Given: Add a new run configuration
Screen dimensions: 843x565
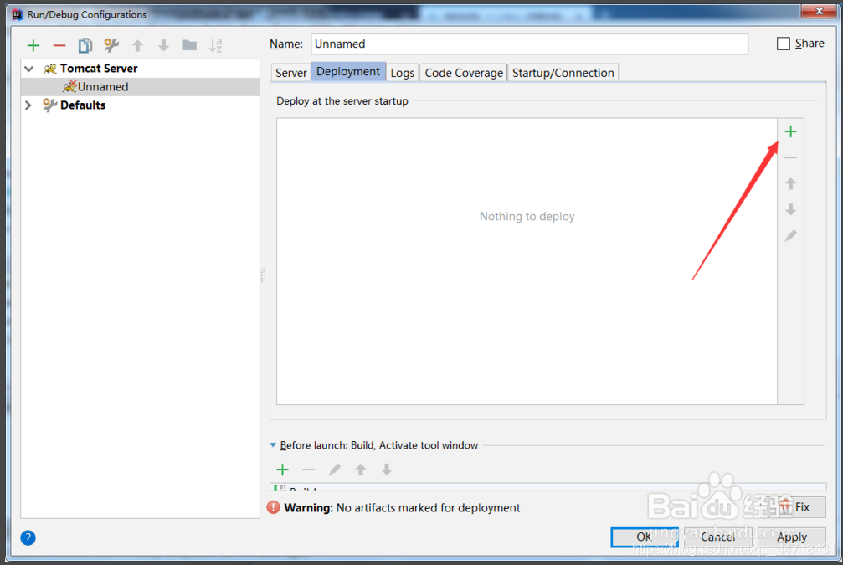Looking at the screenshot, I should 33,46.
